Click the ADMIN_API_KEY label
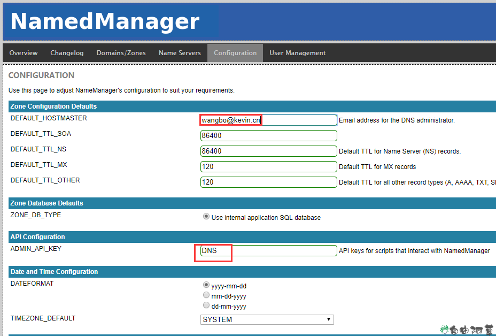 (36, 249)
